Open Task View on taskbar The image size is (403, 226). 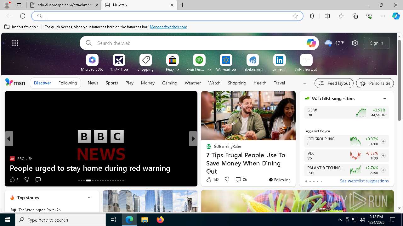(x=113, y=220)
